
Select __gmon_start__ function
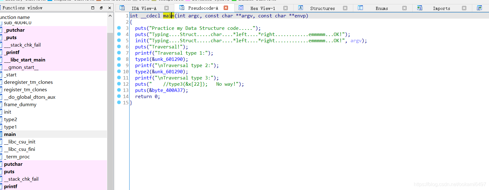coord(53,67)
